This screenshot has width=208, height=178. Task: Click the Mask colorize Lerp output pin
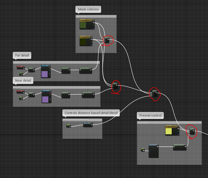108,39
